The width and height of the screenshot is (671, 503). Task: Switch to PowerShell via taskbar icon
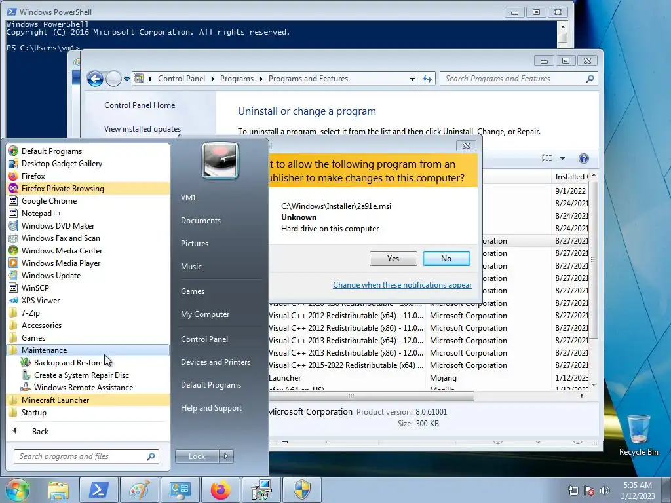(98, 490)
